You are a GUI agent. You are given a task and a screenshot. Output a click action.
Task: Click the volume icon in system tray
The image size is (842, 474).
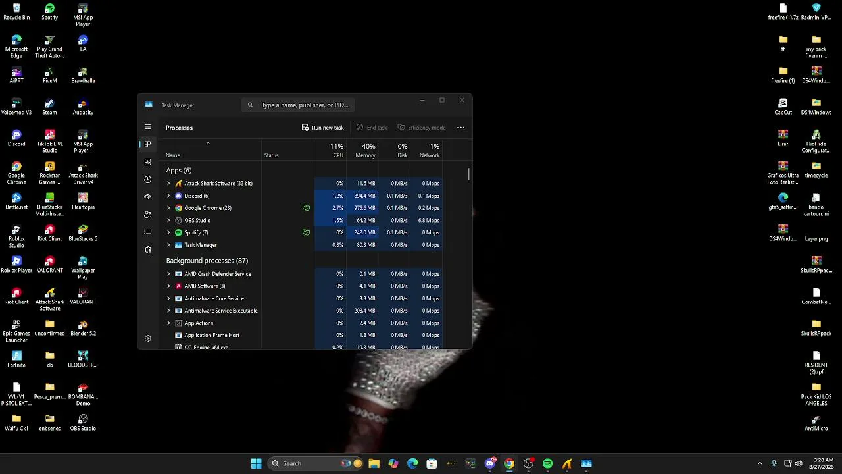pyautogui.click(x=799, y=463)
